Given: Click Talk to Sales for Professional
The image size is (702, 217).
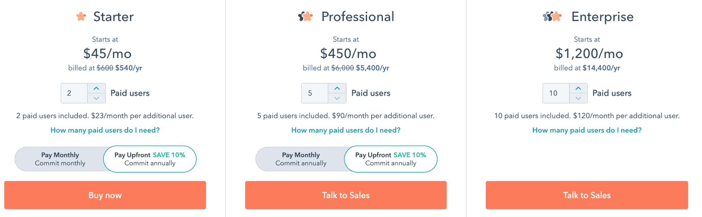Looking at the screenshot, I should [x=346, y=195].
